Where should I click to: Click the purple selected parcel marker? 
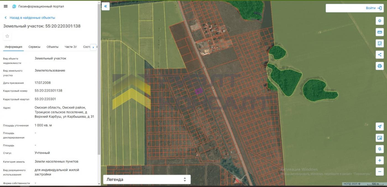199,91
